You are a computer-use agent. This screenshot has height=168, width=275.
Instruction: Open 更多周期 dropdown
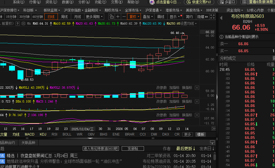tap(94, 17)
